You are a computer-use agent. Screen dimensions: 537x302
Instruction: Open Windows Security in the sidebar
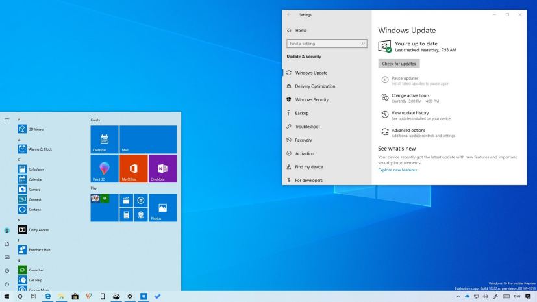(x=327, y=99)
